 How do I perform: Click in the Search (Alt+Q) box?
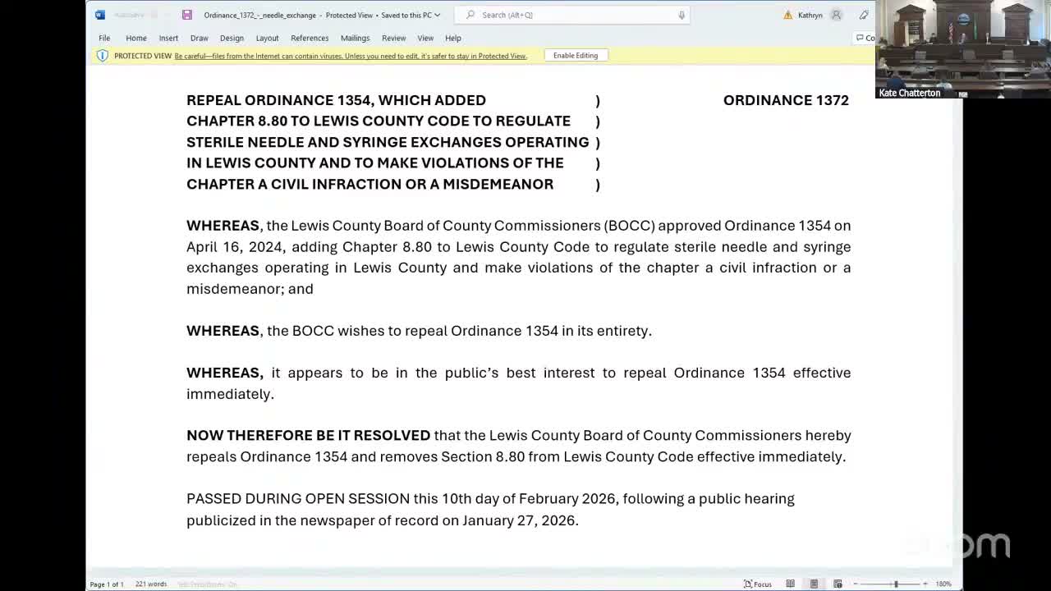coord(573,15)
